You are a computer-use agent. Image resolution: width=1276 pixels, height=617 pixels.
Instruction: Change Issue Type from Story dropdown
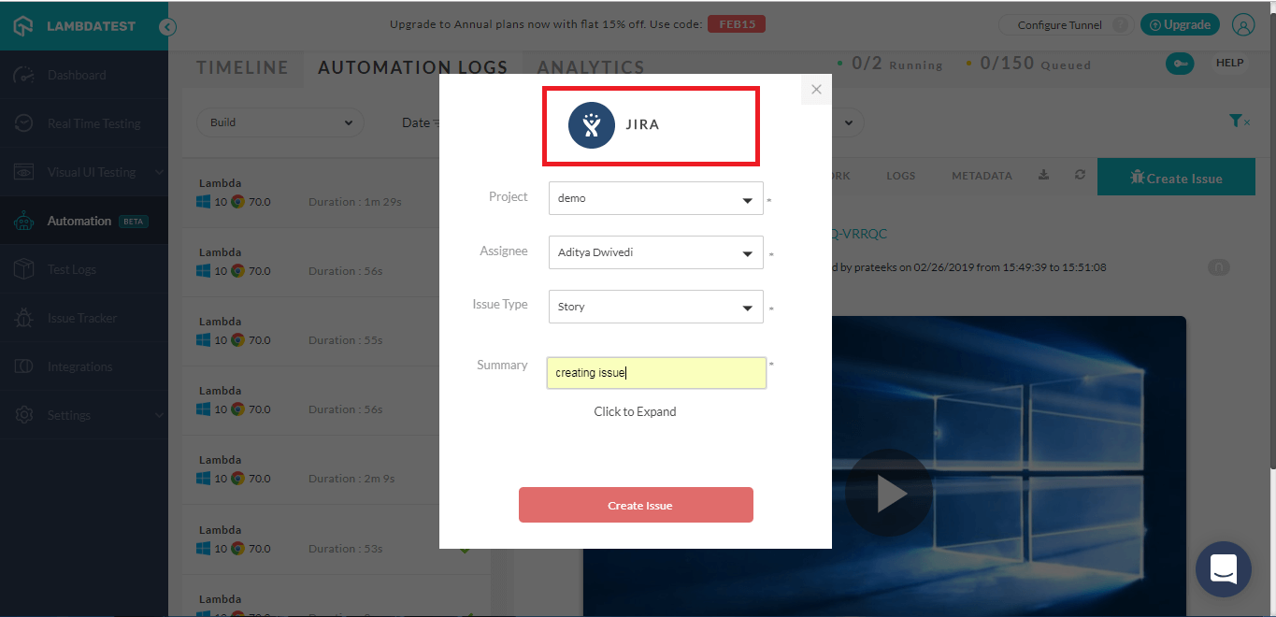coord(655,307)
